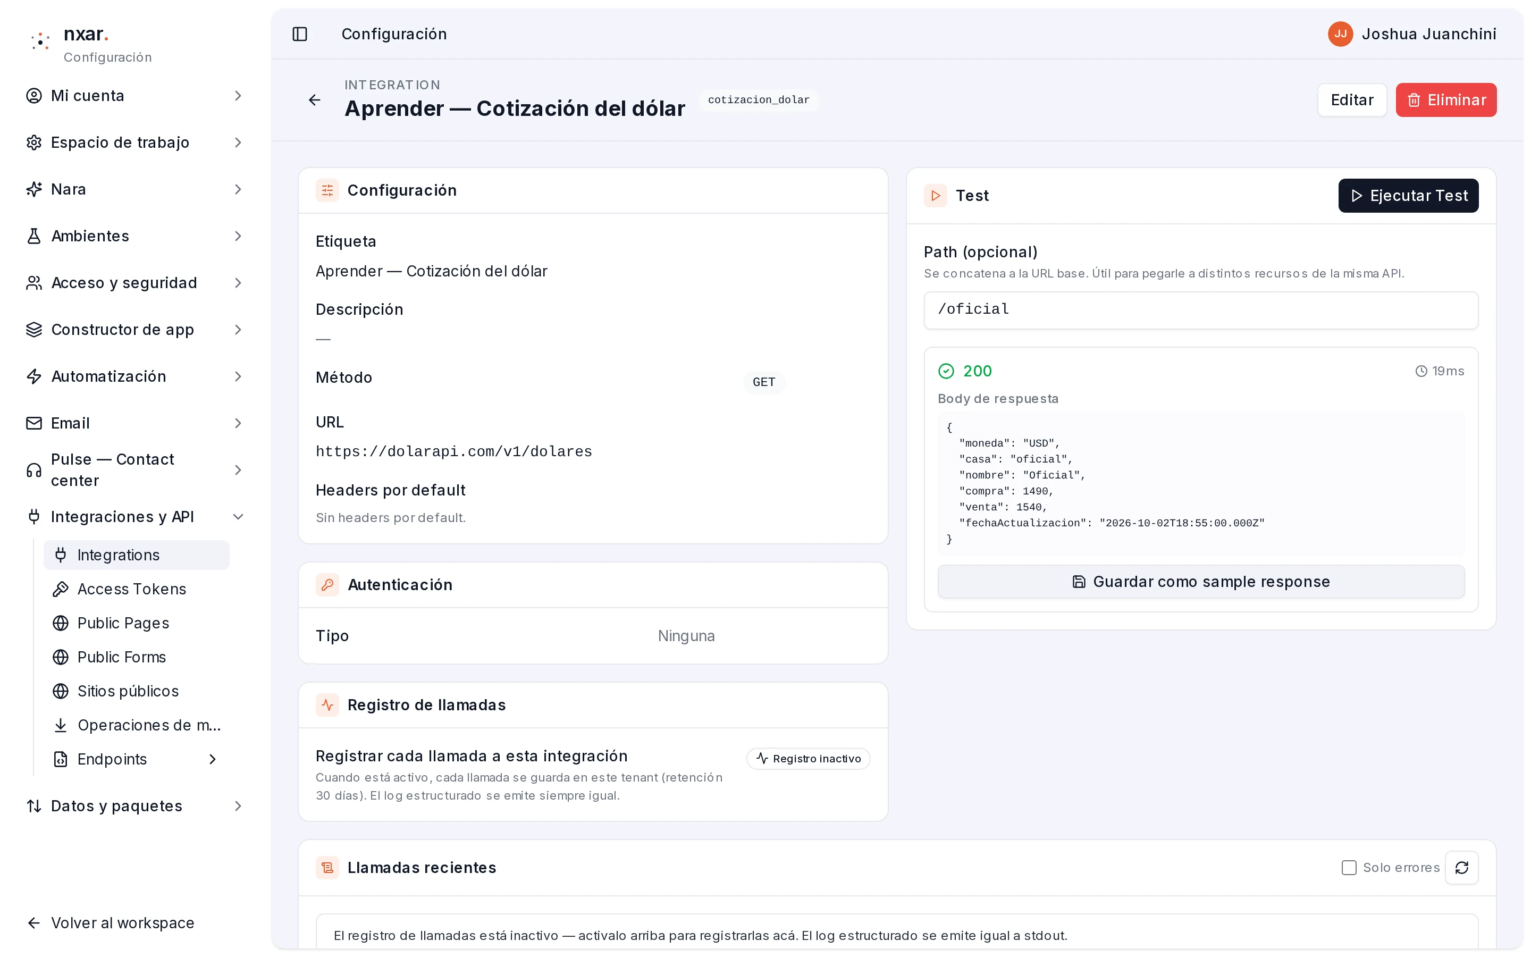Expand the Automatización section
The width and height of the screenshot is (1531, 957).
tap(134, 376)
